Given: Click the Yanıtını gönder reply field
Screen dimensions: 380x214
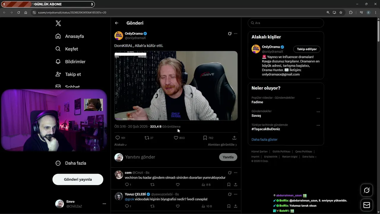Looking at the screenshot, I should [x=171, y=157].
